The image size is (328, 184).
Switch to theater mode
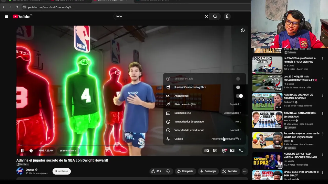click(x=232, y=151)
